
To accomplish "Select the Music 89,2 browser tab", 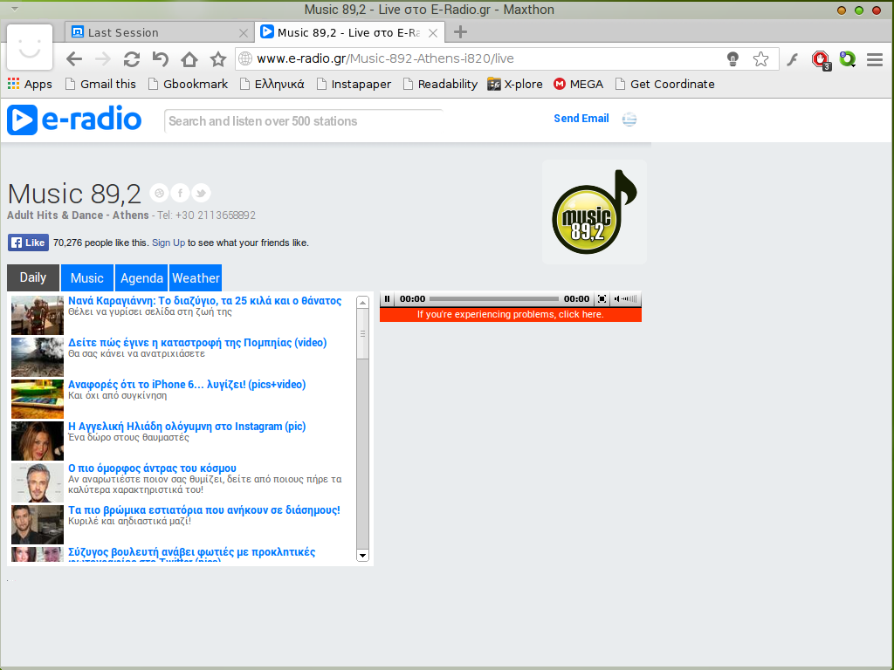I will click(349, 32).
